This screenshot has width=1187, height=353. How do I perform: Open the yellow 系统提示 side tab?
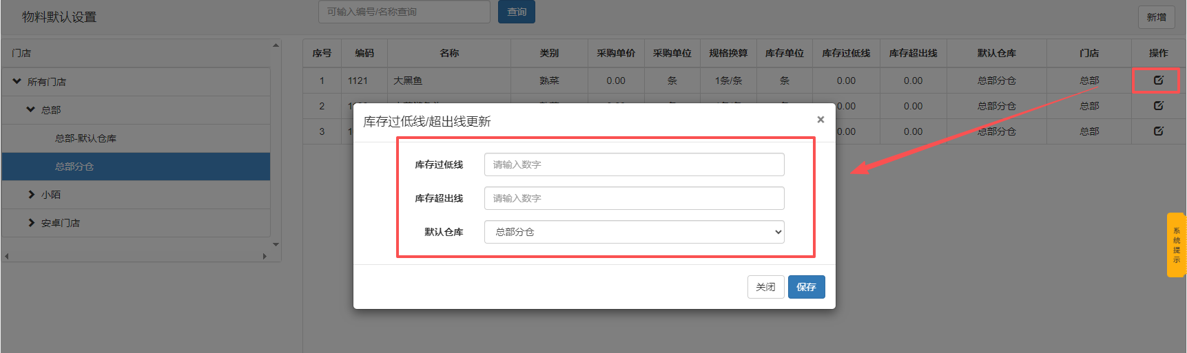click(x=1176, y=245)
